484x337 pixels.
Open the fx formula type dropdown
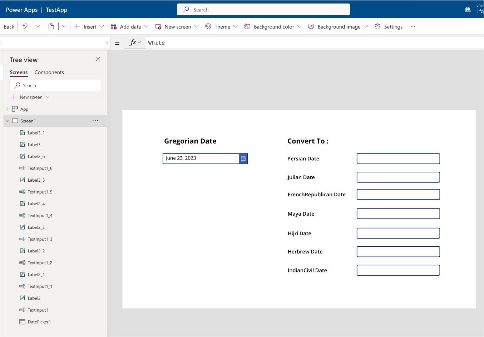click(x=135, y=42)
